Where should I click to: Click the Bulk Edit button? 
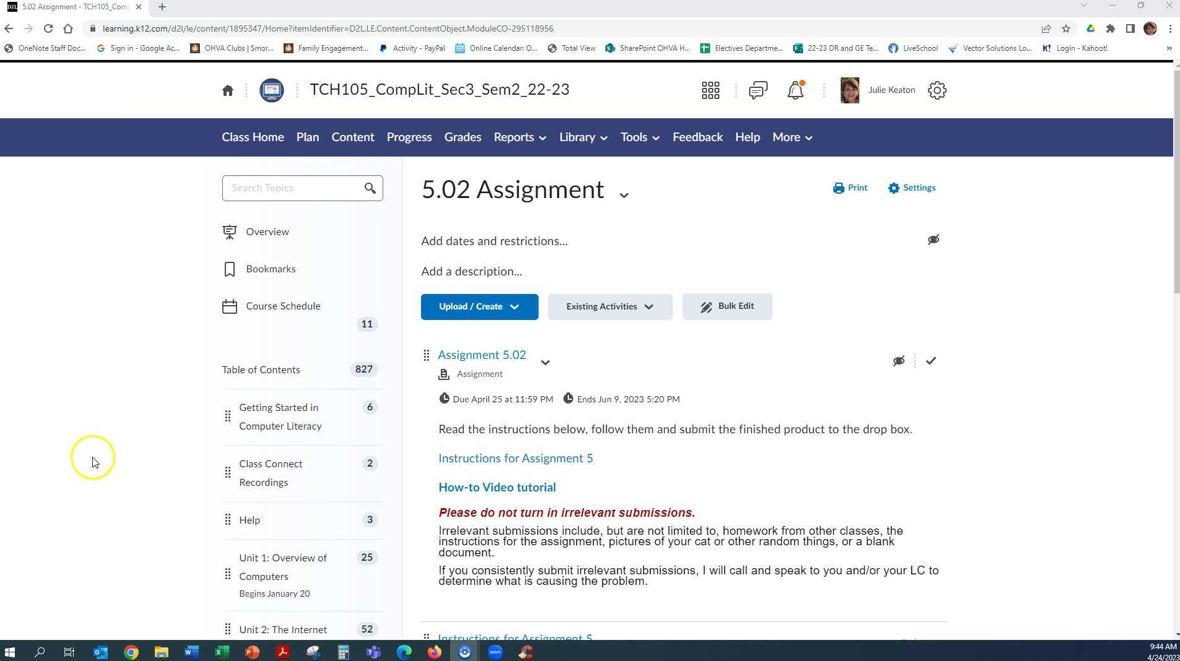(x=727, y=307)
